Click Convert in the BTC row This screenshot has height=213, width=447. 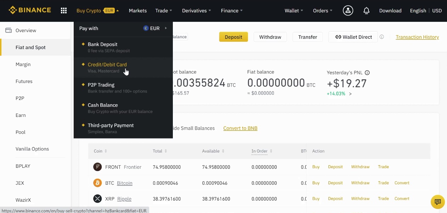pyautogui.click(x=402, y=183)
